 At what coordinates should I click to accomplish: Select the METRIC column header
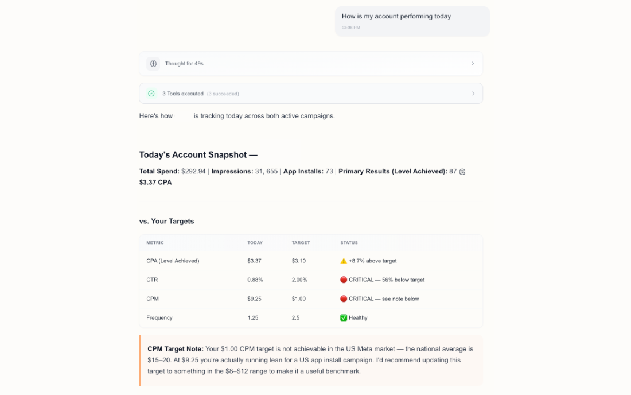155,243
